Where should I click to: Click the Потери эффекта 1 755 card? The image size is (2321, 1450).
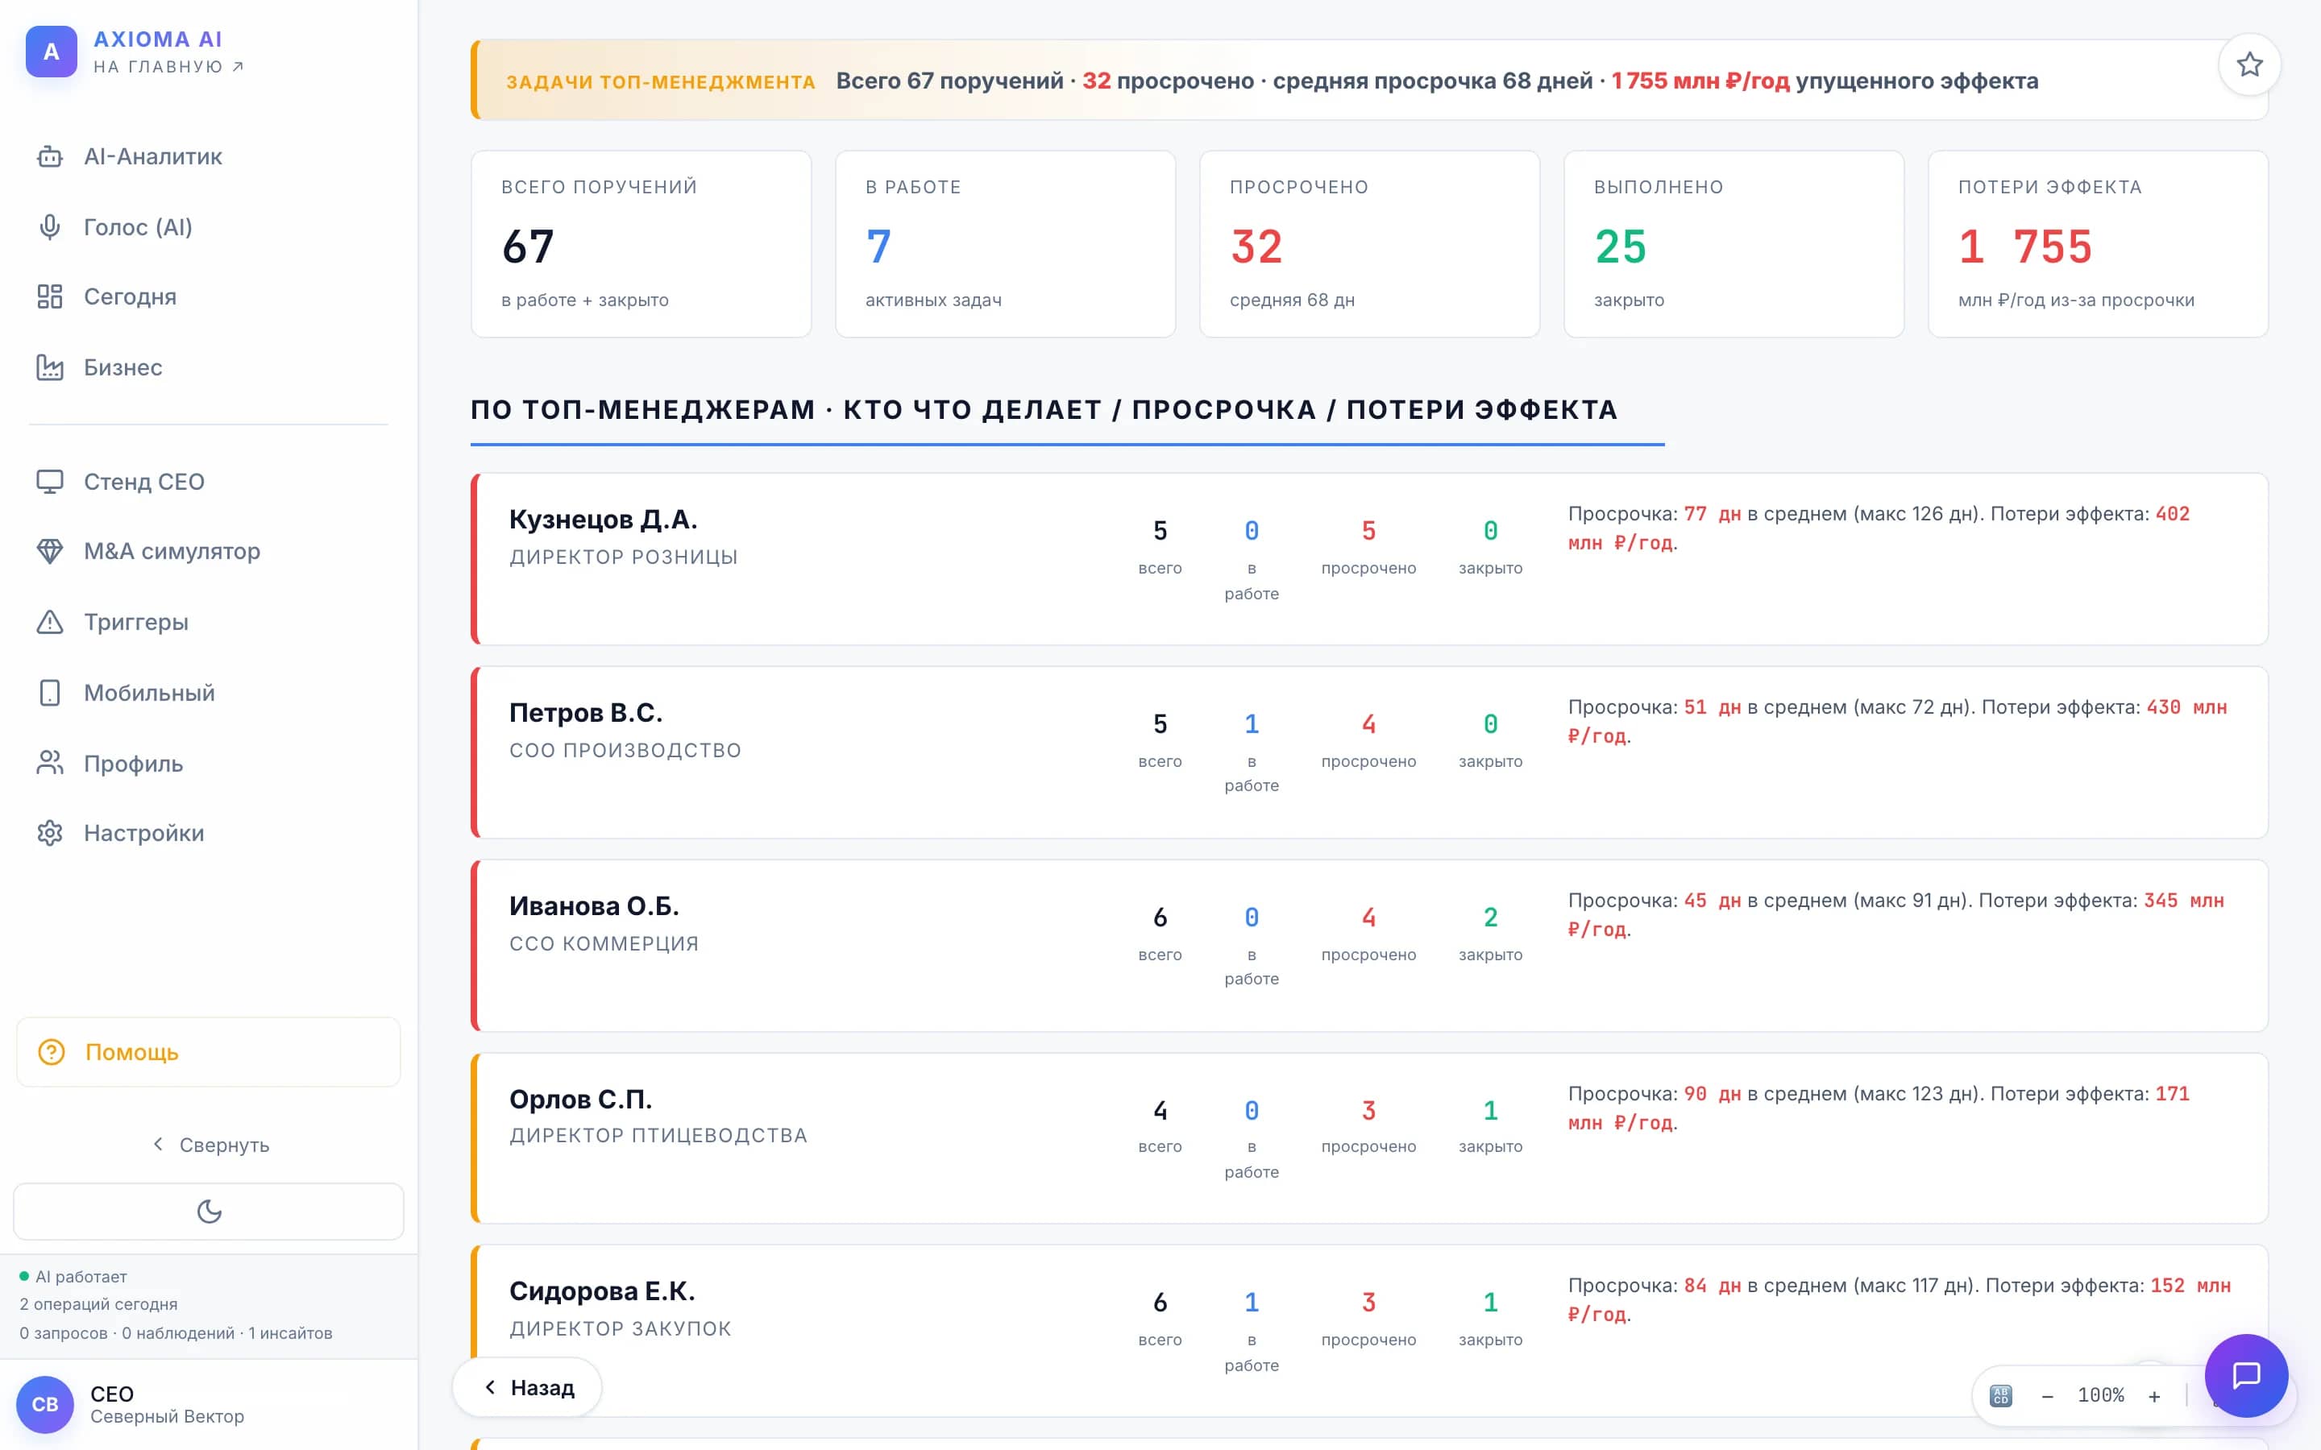[x=2099, y=243]
